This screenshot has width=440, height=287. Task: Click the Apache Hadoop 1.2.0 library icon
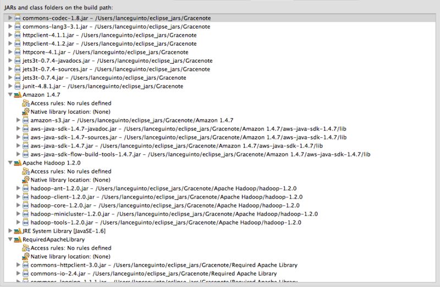click(x=18, y=162)
